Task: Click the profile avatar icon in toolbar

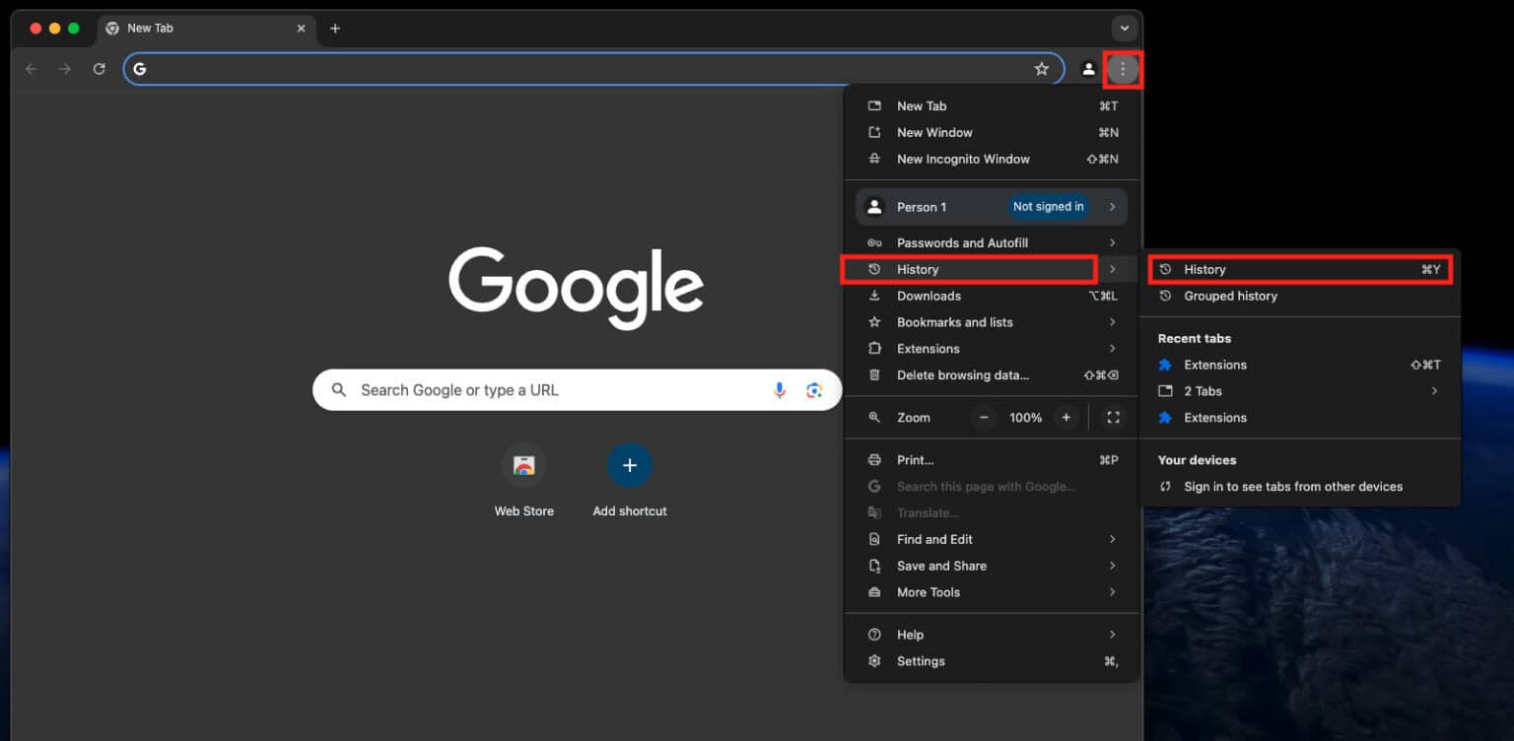Action: [x=1088, y=69]
